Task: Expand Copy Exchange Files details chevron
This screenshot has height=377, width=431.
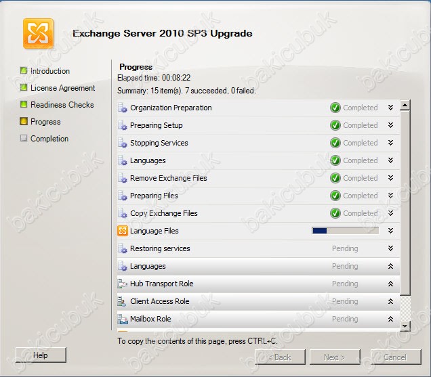Action: coord(390,213)
